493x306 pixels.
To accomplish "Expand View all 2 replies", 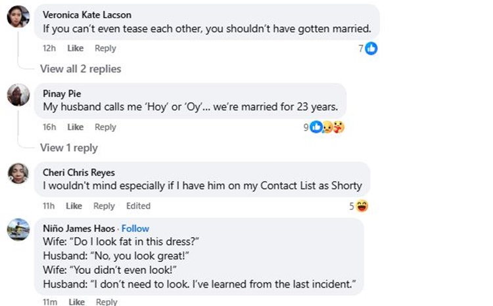I will (x=80, y=68).
